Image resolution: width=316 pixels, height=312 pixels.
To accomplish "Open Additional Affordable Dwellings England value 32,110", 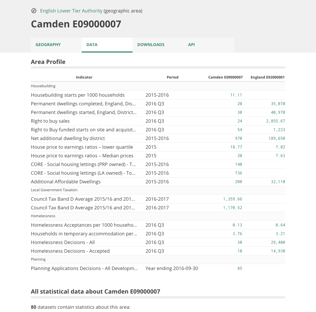I will (x=278, y=182).
